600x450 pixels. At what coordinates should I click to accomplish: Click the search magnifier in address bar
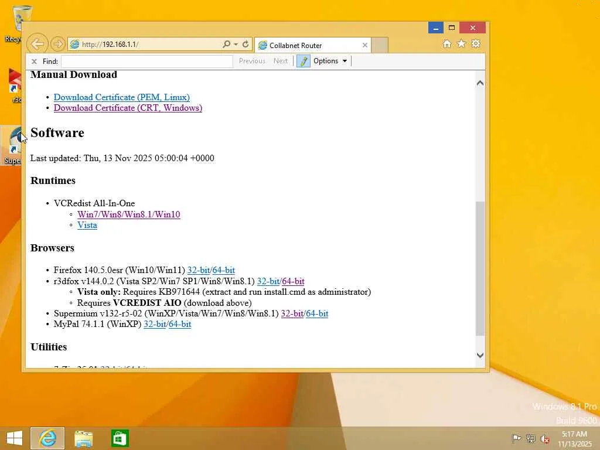[x=227, y=44]
